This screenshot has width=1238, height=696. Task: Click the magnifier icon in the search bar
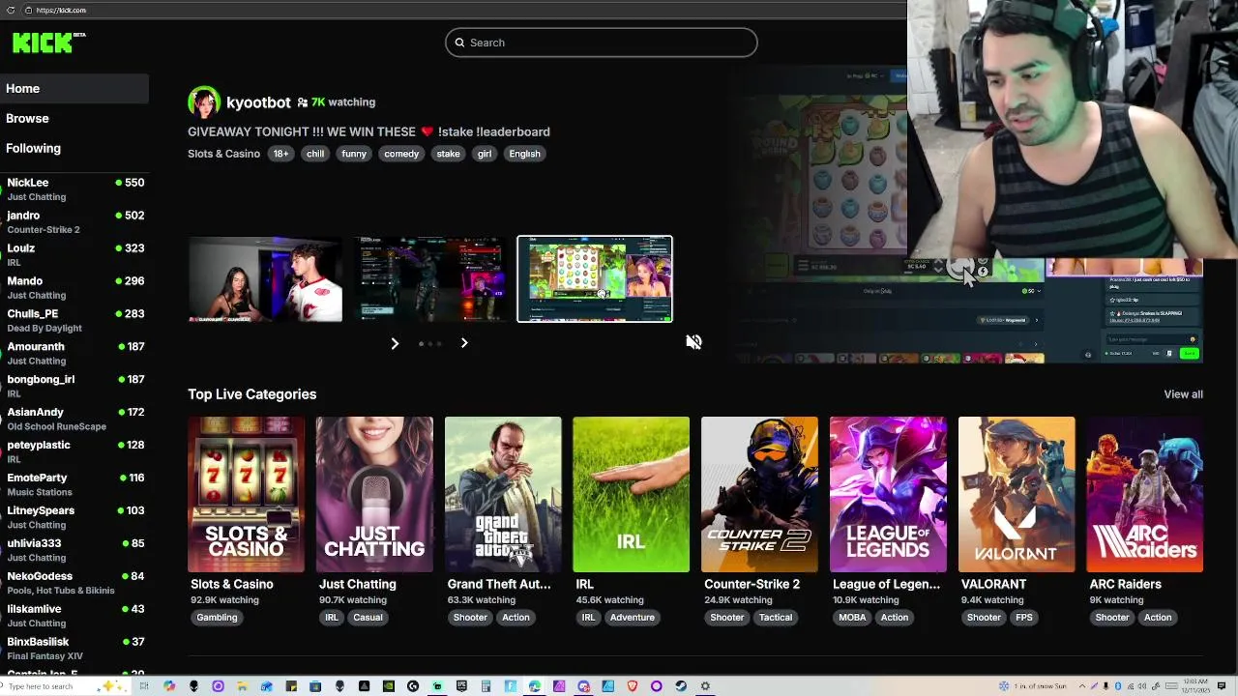[460, 43]
